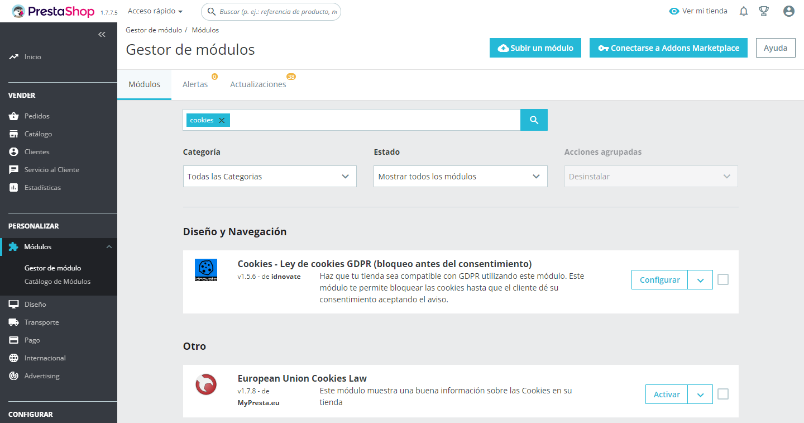The image size is (804, 423).
Task: Click the Diseño y Navegación heading
Action: click(x=235, y=231)
